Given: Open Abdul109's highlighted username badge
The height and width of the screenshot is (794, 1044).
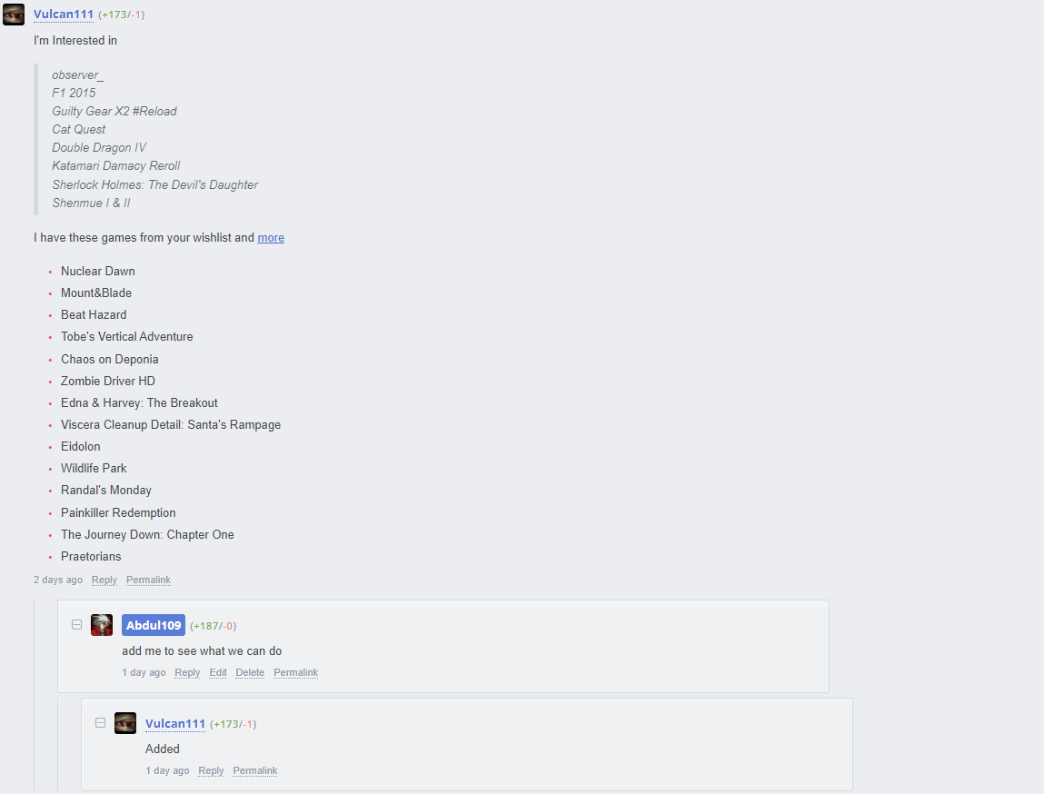Looking at the screenshot, I should (x=154, y=625).
